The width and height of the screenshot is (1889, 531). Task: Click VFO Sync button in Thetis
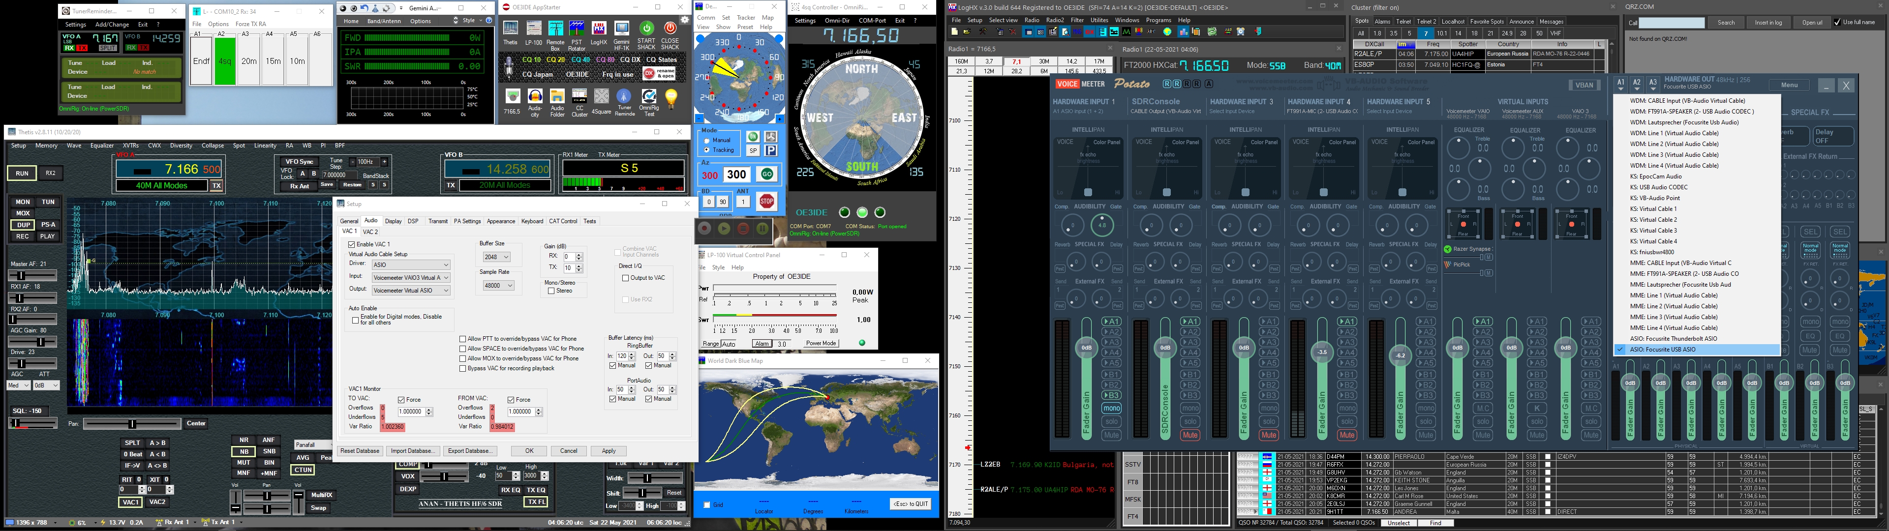click(299, 161)
